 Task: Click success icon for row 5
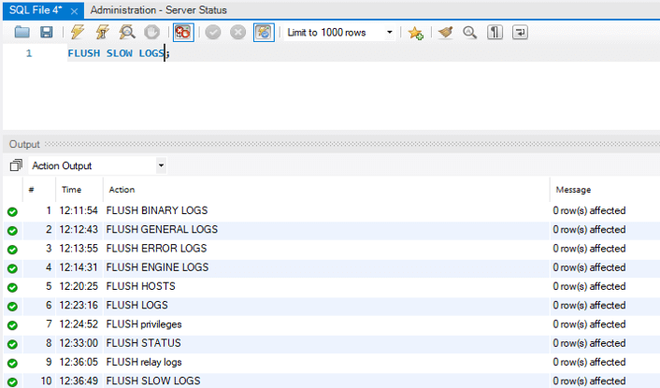13,287
